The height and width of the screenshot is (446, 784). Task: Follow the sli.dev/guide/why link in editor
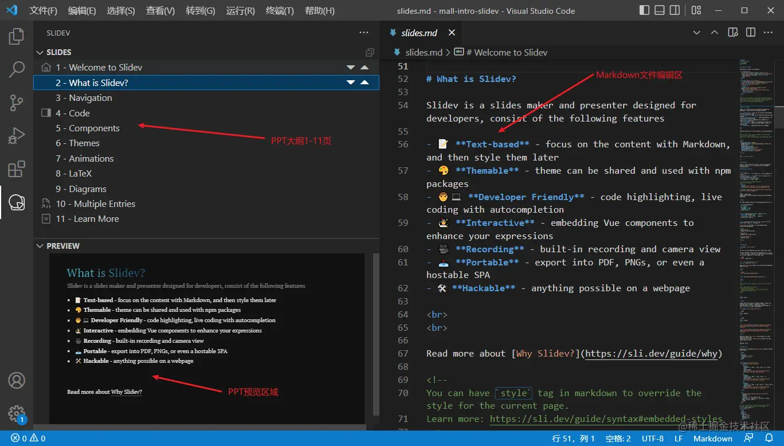pyautogui.click(x=652, y=354)
